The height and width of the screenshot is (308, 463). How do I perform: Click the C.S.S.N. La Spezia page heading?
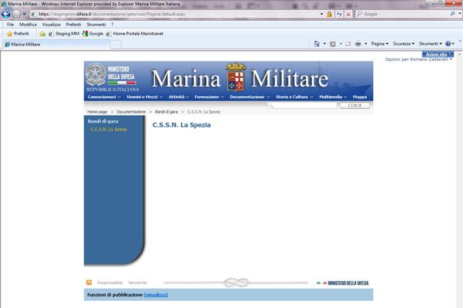pyautogui.click(x=182, y=125)
